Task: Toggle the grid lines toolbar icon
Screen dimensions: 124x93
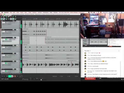Action: [x=11, y=19]
